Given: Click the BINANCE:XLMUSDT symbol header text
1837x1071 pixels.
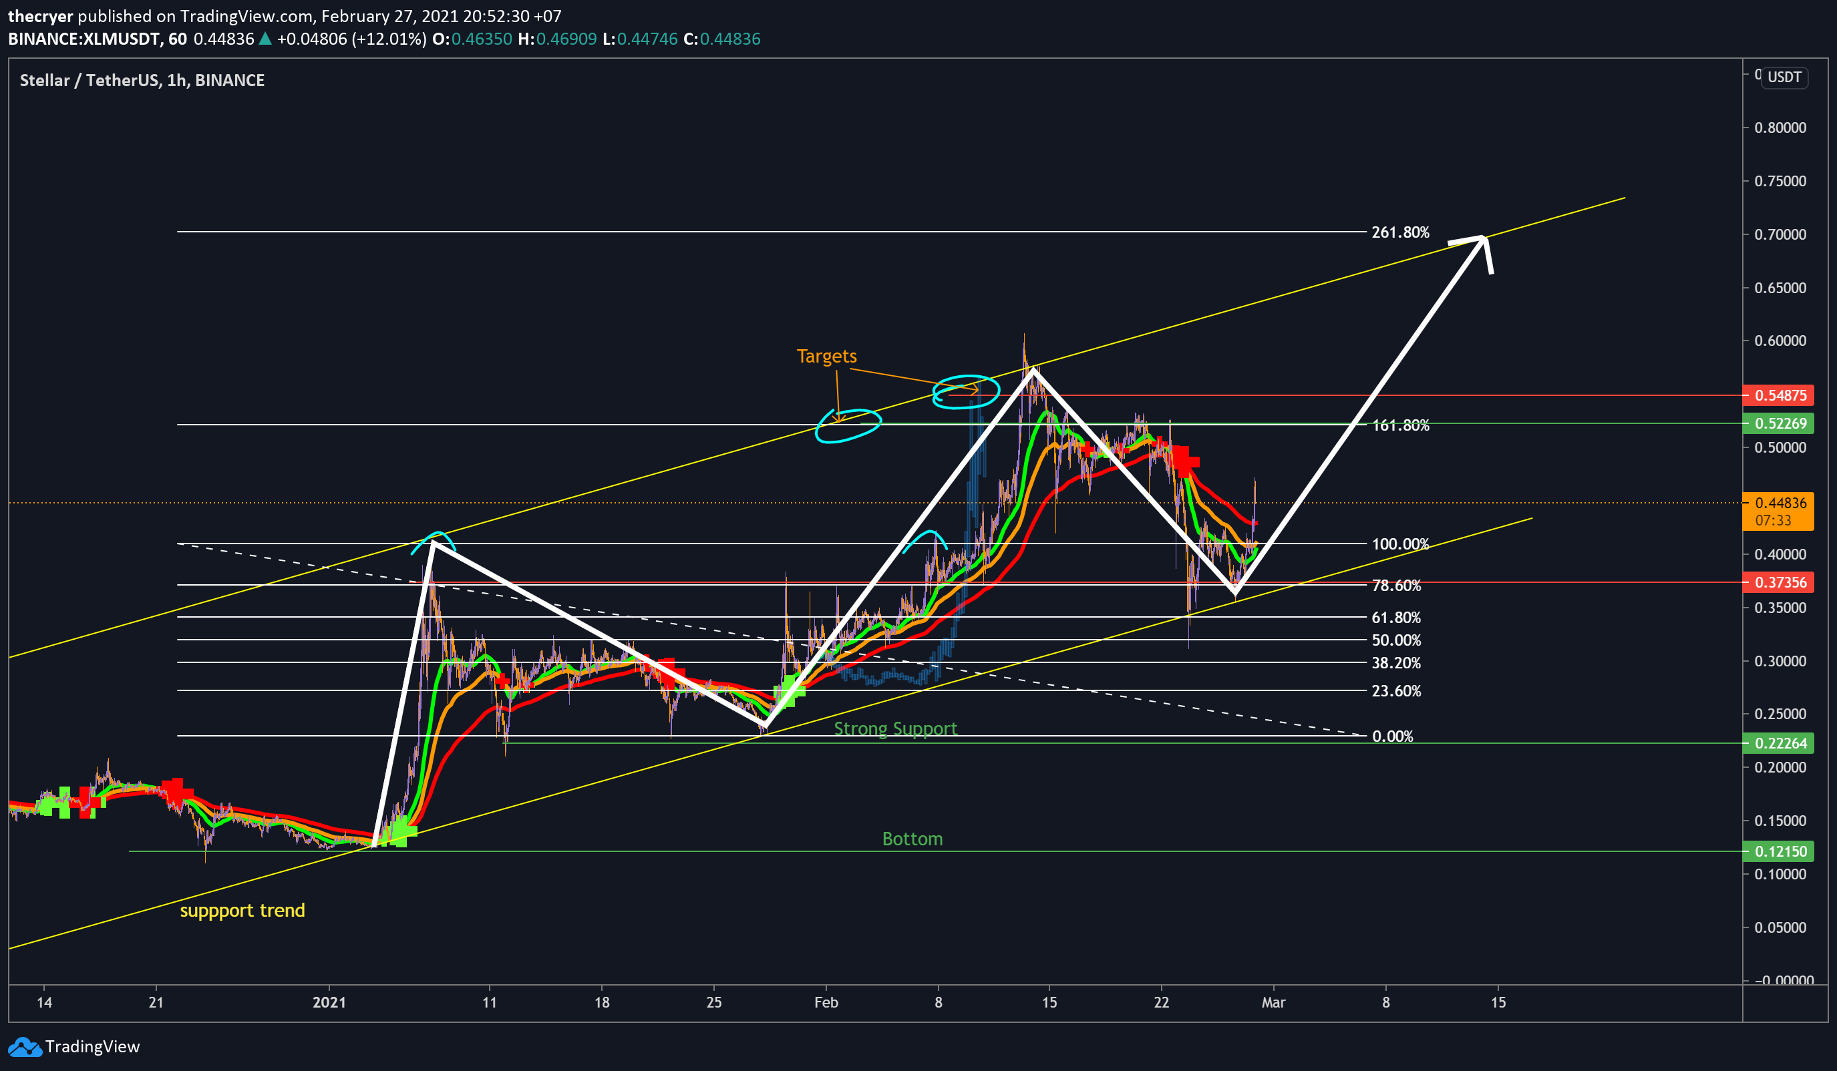Looking at the screenshot, I should [98, 39].
